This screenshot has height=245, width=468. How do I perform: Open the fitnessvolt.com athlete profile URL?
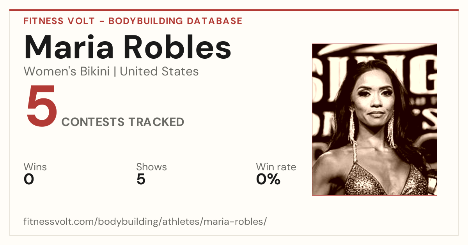(145, 222)
